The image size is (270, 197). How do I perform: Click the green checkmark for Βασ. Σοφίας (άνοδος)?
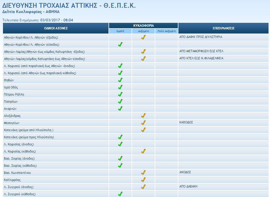click(x=120, y=158)
